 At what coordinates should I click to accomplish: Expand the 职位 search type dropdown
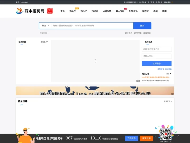pos(45,25)
